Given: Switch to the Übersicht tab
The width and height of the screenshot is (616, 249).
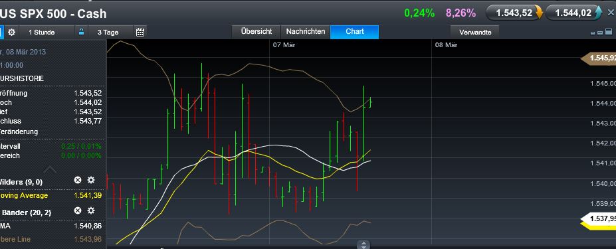Looking at the screenshot, I should (257, 31).
